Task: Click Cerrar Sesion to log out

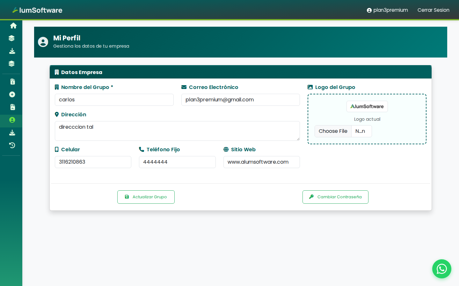Action: point(433,10)
